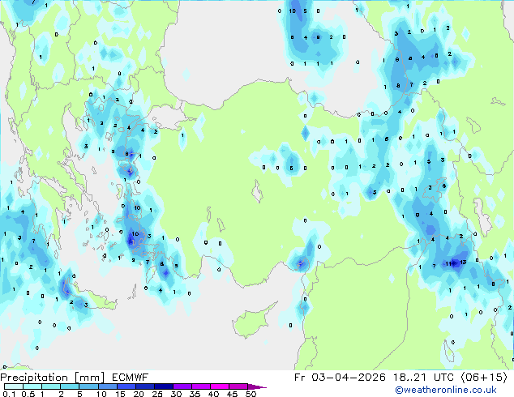This screenshot has height=397, width=514.
Task: Click the "Fr 03-04-2026" date text
Action: click(340, 378)
